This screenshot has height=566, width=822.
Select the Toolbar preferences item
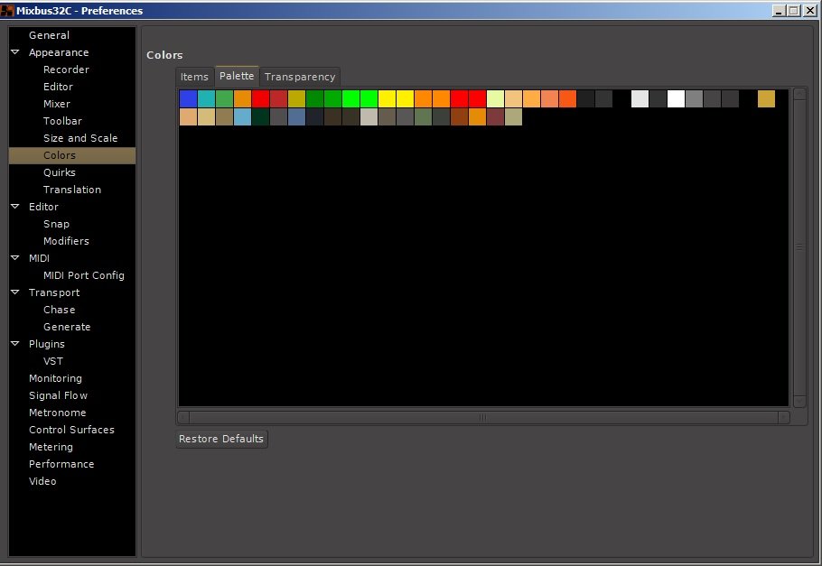coord(62,121)
